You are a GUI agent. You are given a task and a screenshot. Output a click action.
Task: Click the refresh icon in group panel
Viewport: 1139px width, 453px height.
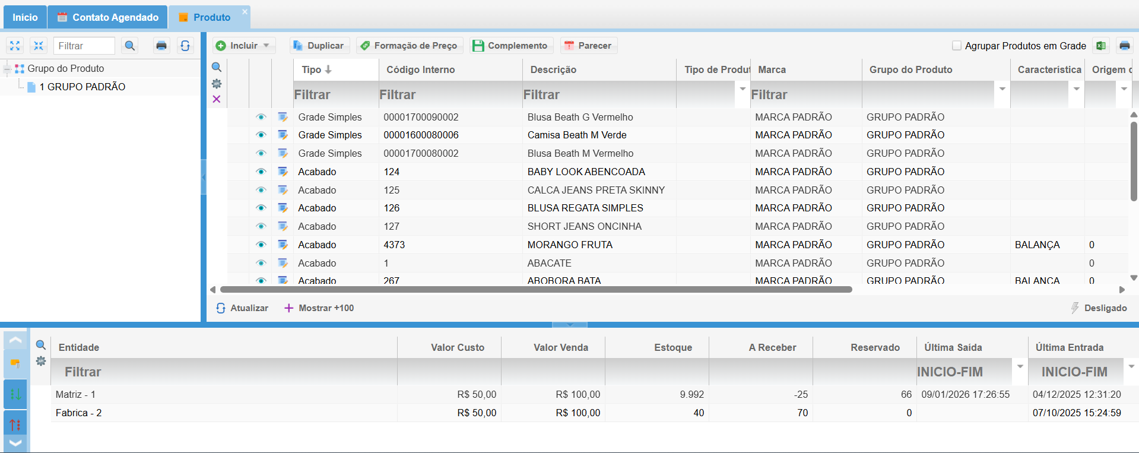point(185,46)
